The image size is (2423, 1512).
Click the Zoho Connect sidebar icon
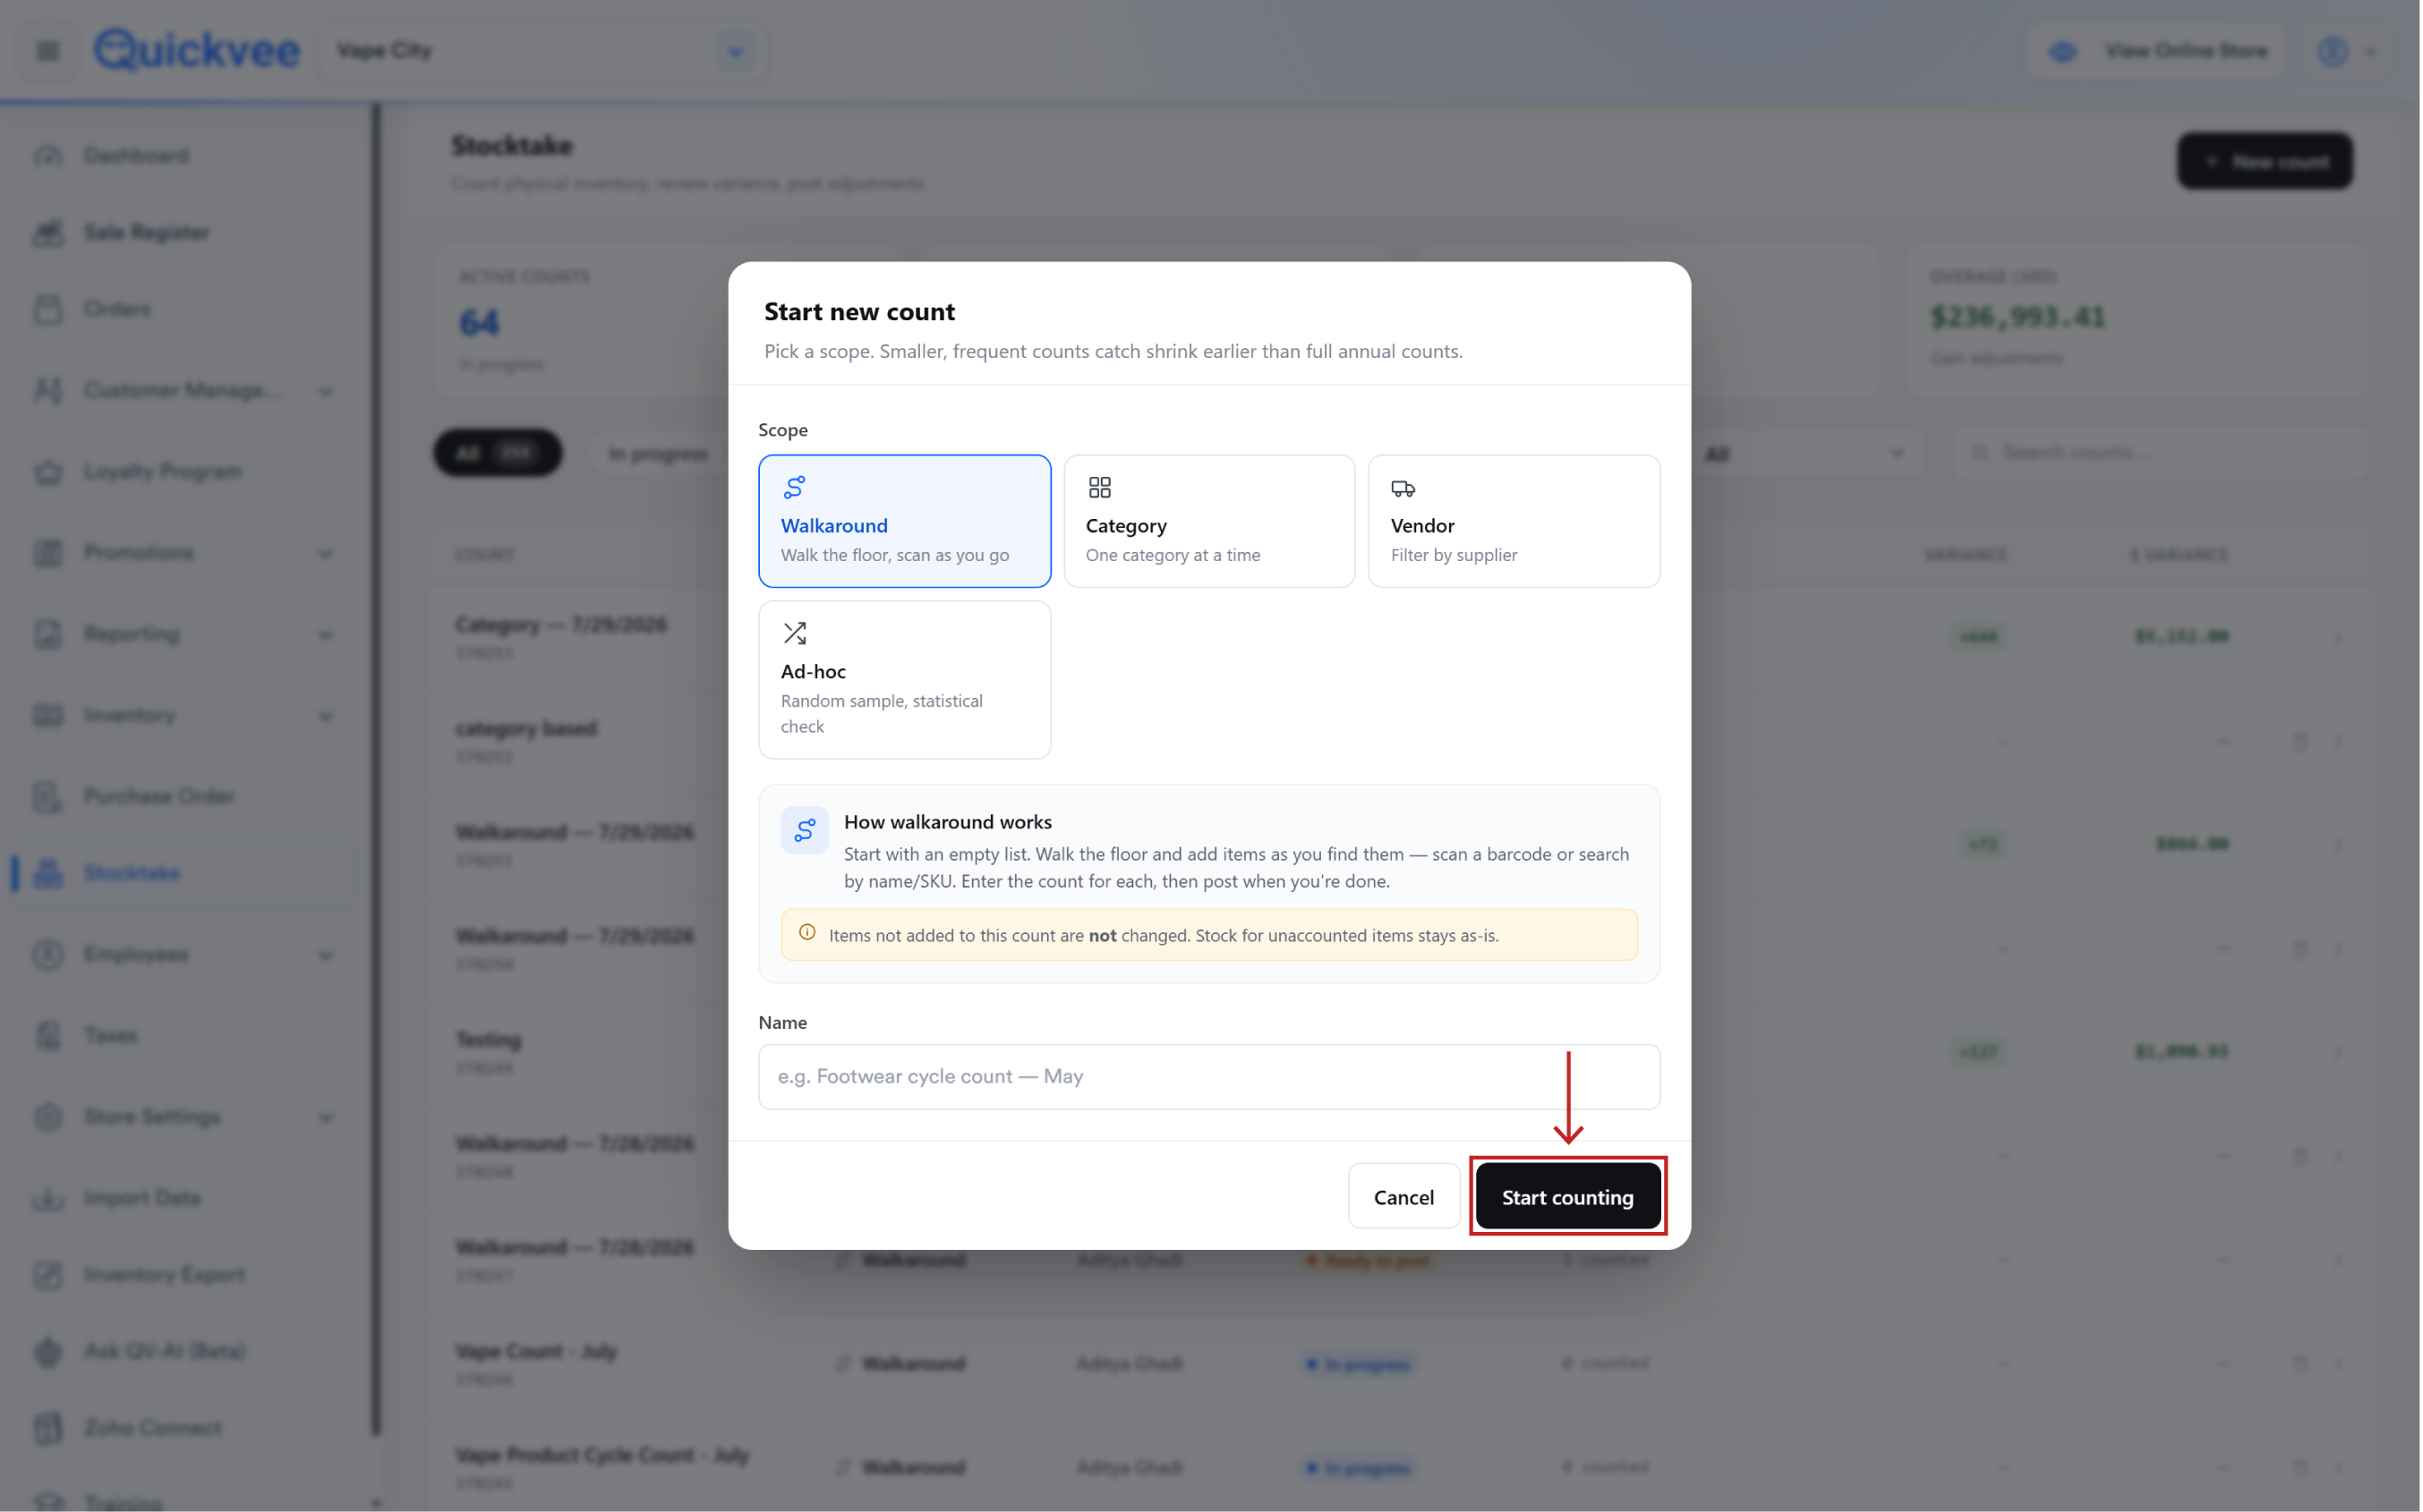pos(48,1428)
